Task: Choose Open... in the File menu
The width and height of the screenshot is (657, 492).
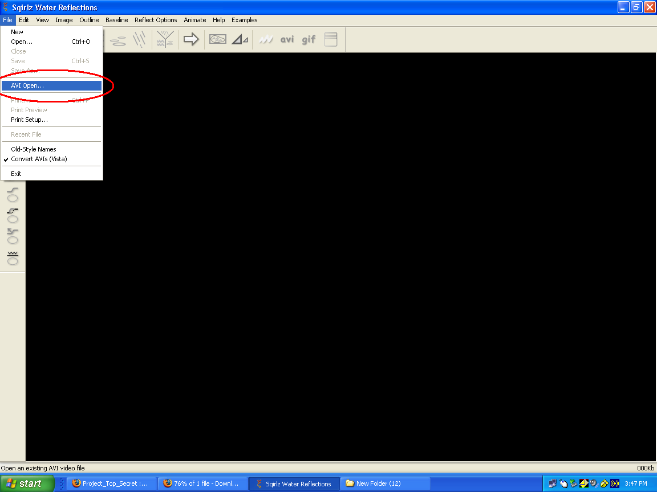Action: [51, 42]
